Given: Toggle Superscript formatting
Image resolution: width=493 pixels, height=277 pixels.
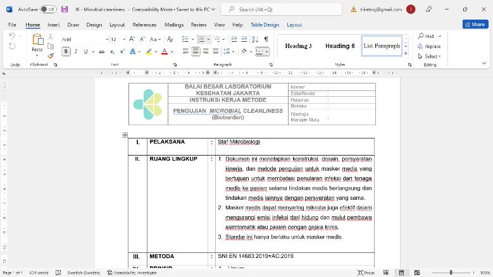Looking at the screenshot, I should pos(122,51).
